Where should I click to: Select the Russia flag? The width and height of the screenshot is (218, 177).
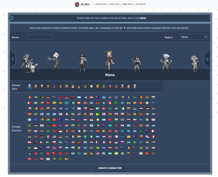coord(122,142)
